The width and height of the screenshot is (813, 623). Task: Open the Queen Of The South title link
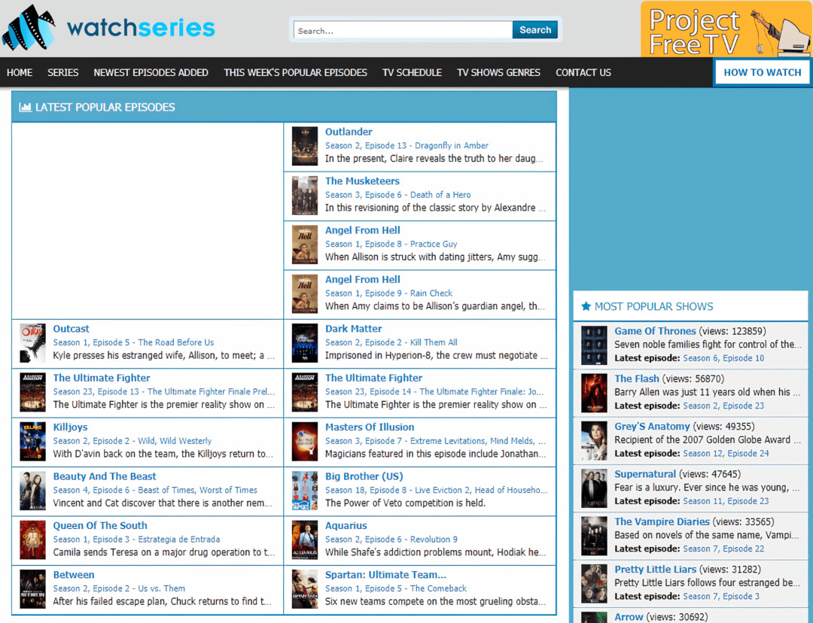(100, 525)
